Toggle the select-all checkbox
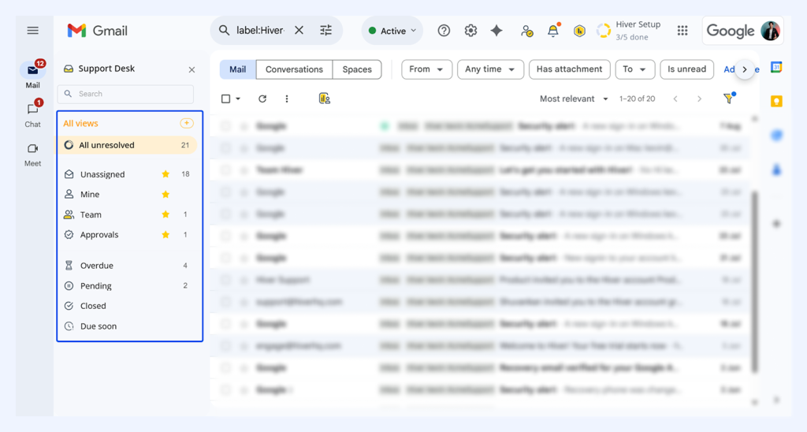This screenshot has height=432, width=807. 226,99
